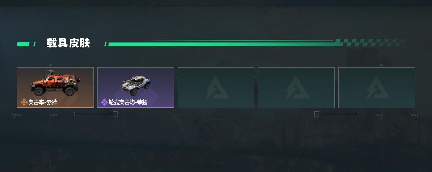Click the 载具皮肤 section title
This screenshot has width=432, height=172.
tap(68, 43)
